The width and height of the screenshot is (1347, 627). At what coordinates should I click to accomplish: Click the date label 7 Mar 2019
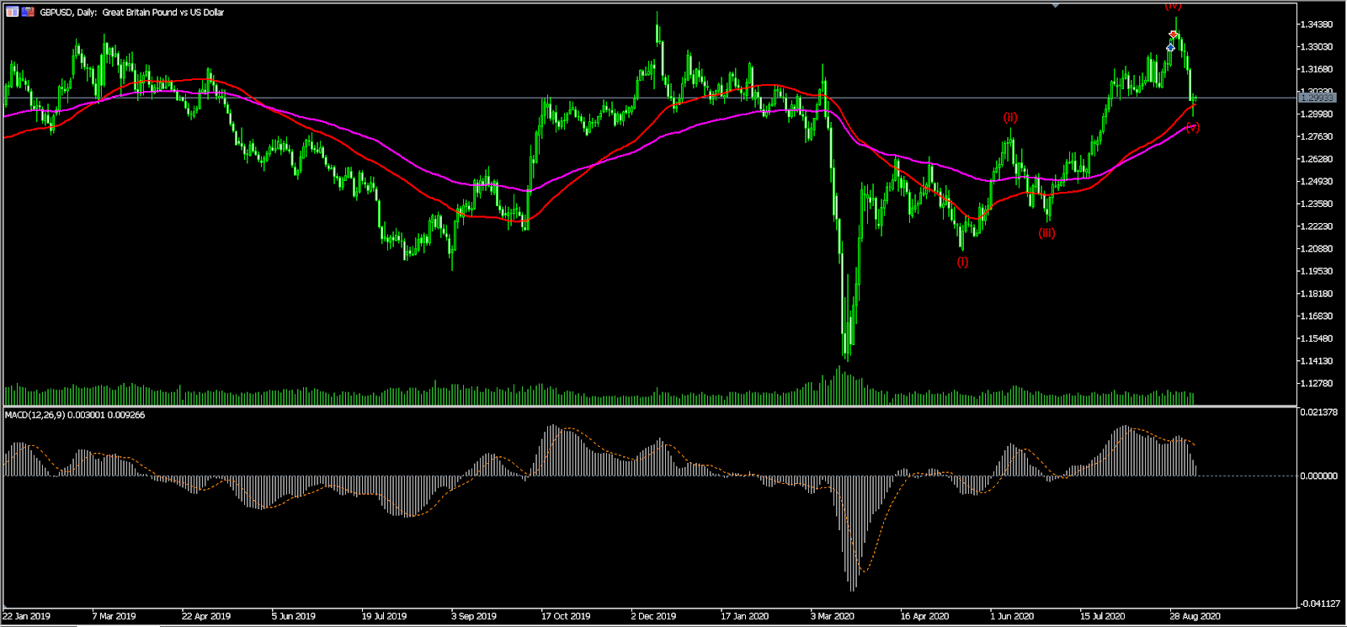tap(114, 616)
